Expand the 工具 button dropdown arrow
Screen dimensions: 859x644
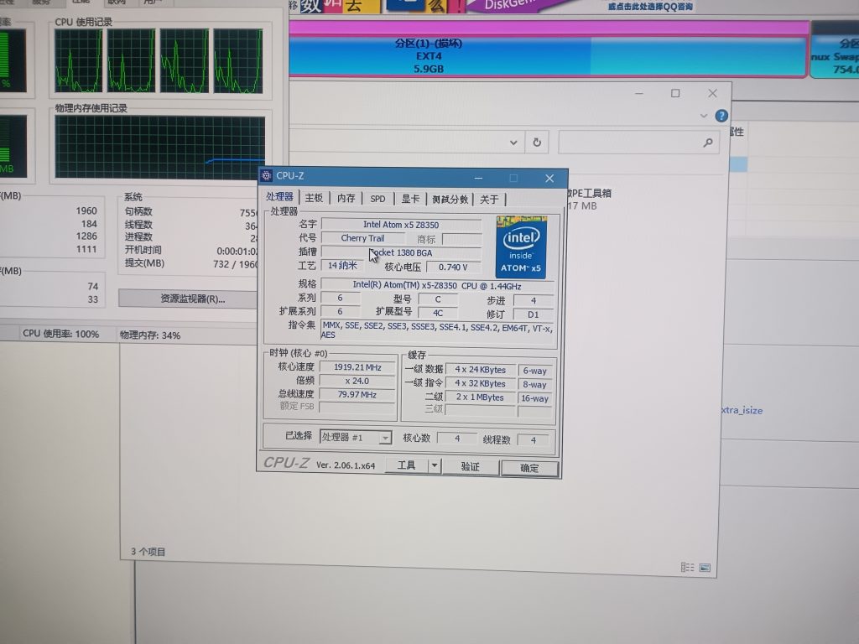coord(435,465)
